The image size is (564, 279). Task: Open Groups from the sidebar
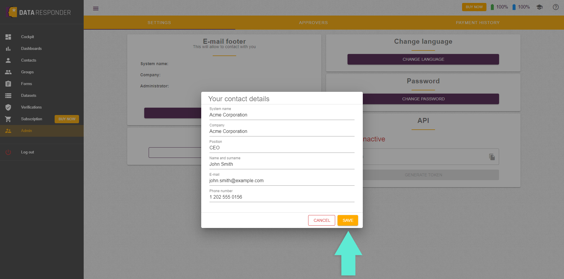pyautogui.click(x=42, y=72)
